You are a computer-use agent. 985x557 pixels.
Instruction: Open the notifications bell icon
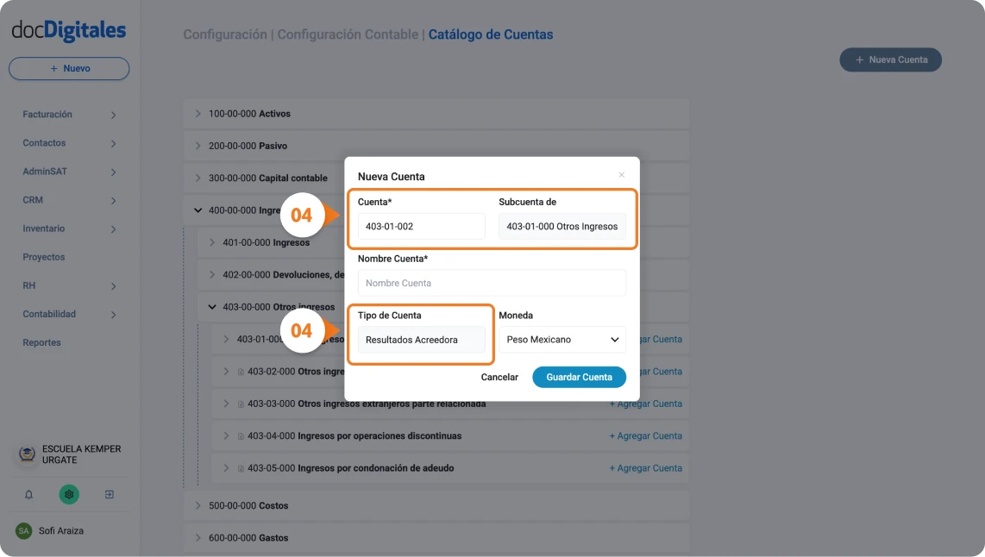[28, 494]
